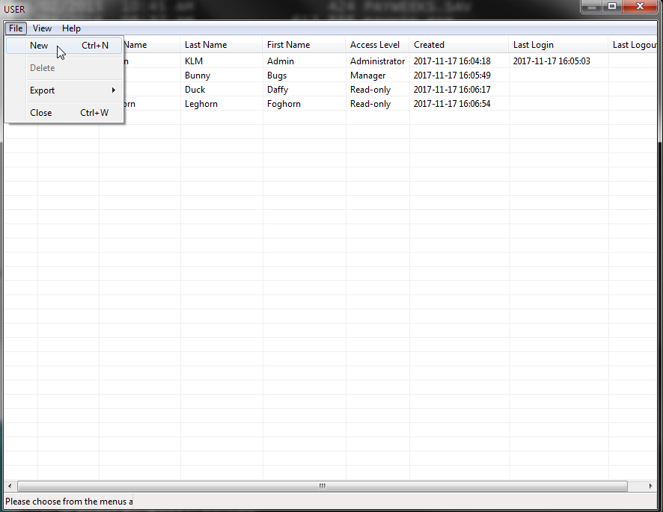Click created date 2017-11-17 16:04:18
Viewport: 663px width, 512px height.
[459, 61]
